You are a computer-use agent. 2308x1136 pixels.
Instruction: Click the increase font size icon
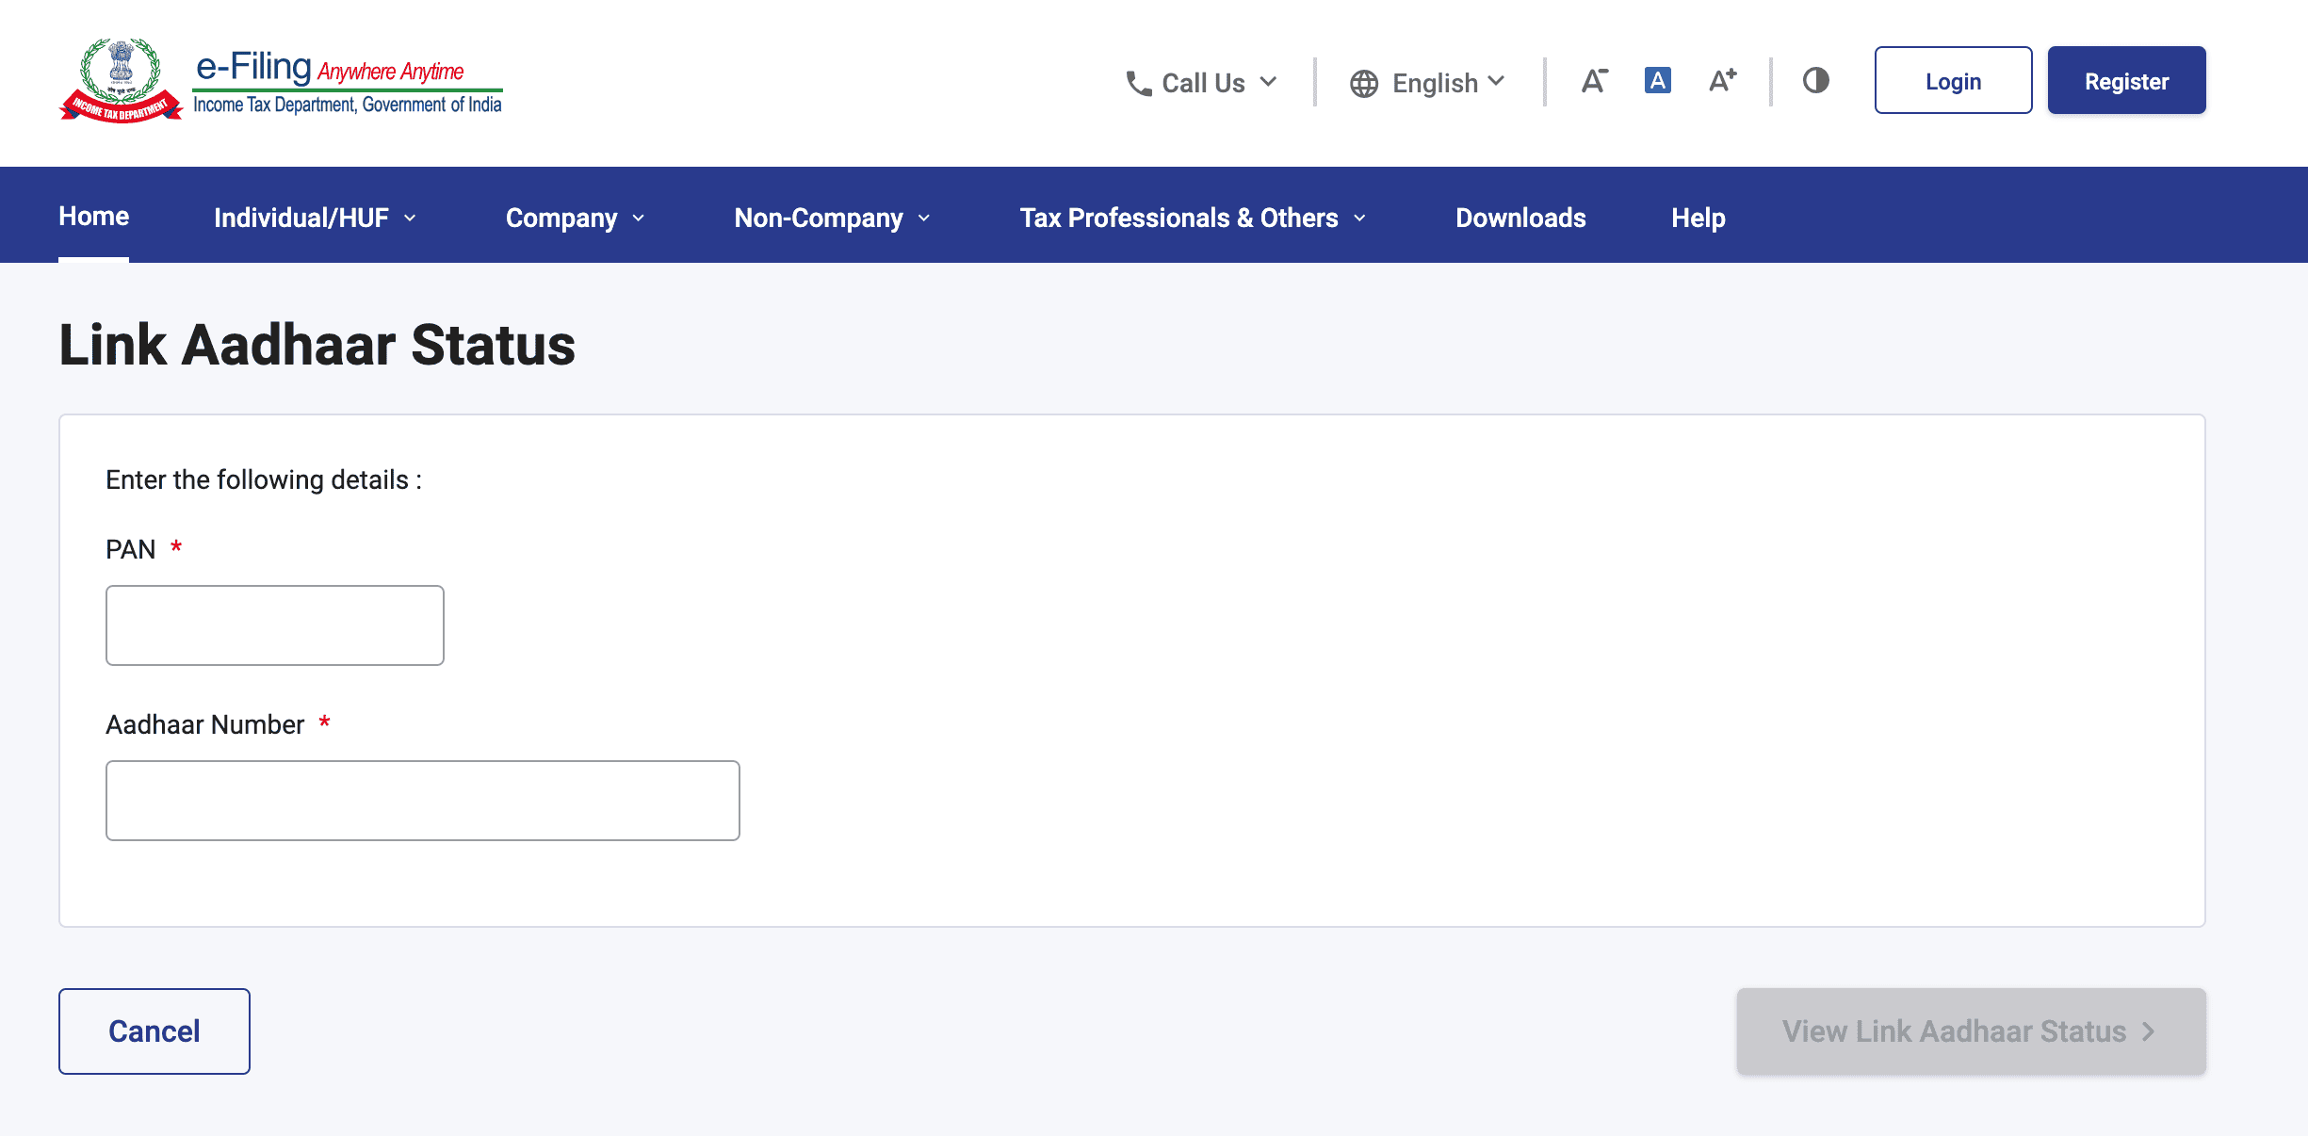tap(1723, 81)
